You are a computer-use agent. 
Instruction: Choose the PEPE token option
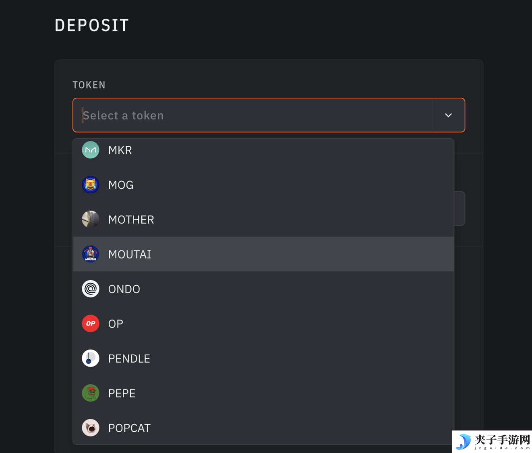pyautogui.click(x=263, y=393)
